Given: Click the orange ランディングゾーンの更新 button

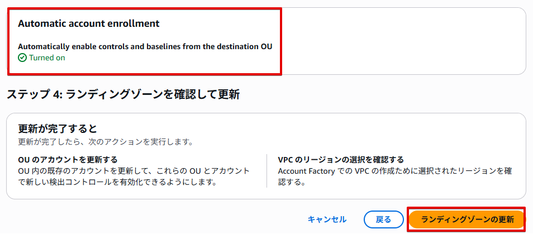Looking at the screenshot, I should pyautogui.click(x=468, y=219).
